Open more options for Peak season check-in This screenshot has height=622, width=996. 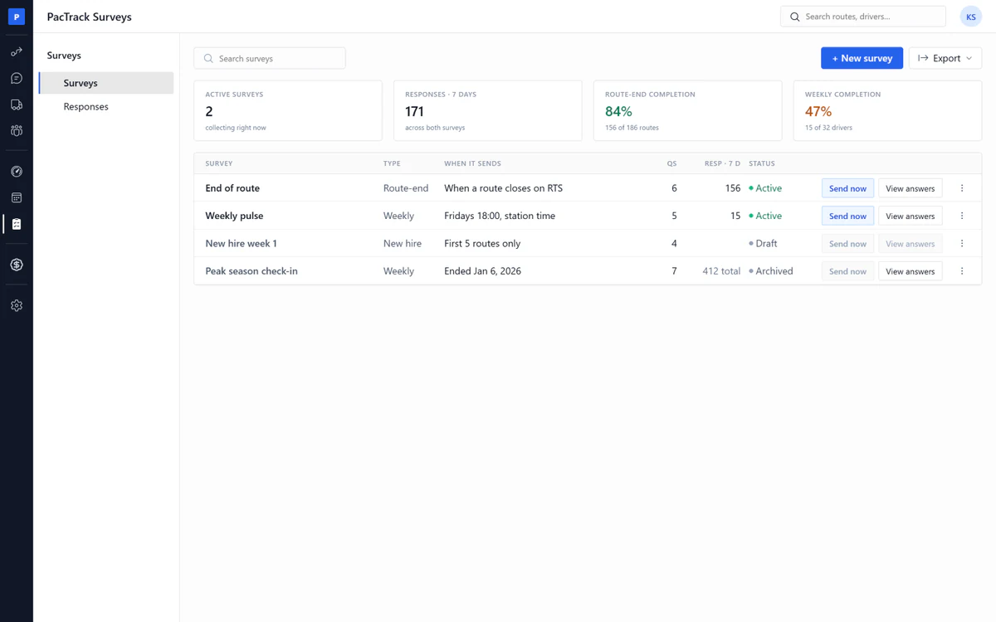pos(962,271)
